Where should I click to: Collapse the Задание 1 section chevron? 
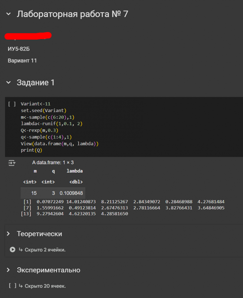(8, 83)
